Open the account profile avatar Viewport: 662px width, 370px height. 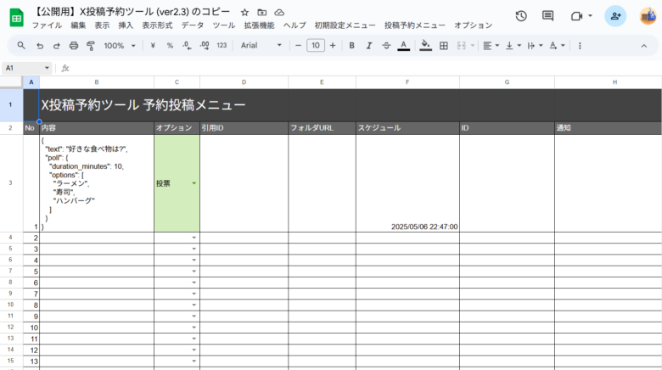(x=648, y=16)
